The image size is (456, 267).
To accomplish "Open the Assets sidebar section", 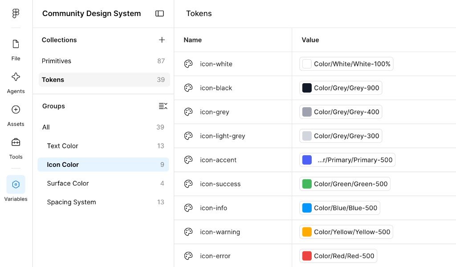I will (16, 116).
